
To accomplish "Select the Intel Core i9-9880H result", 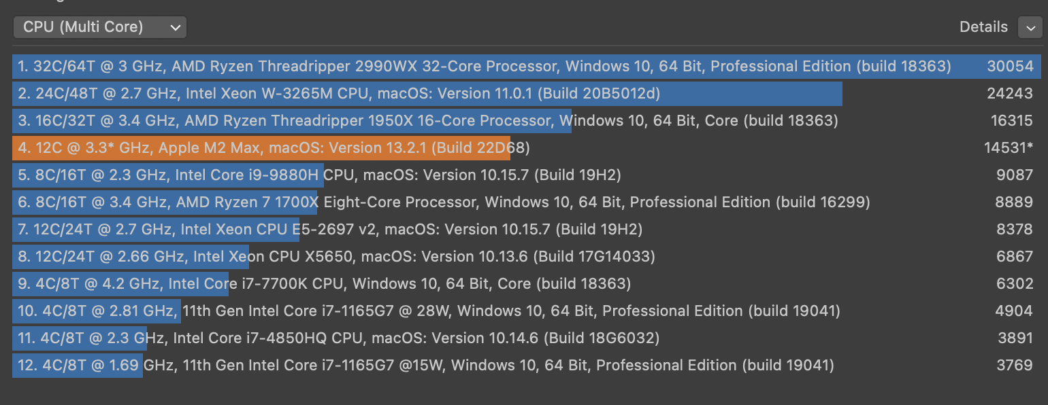I will tap(527, 175).
